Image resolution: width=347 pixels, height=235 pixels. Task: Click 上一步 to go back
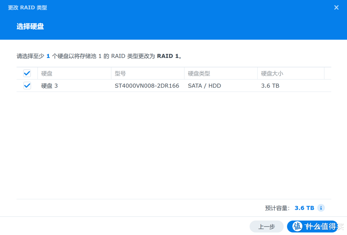266,227
